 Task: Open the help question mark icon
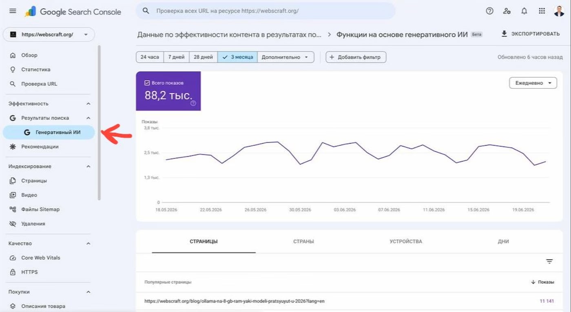pyautogui.click(x=490, y=11)
